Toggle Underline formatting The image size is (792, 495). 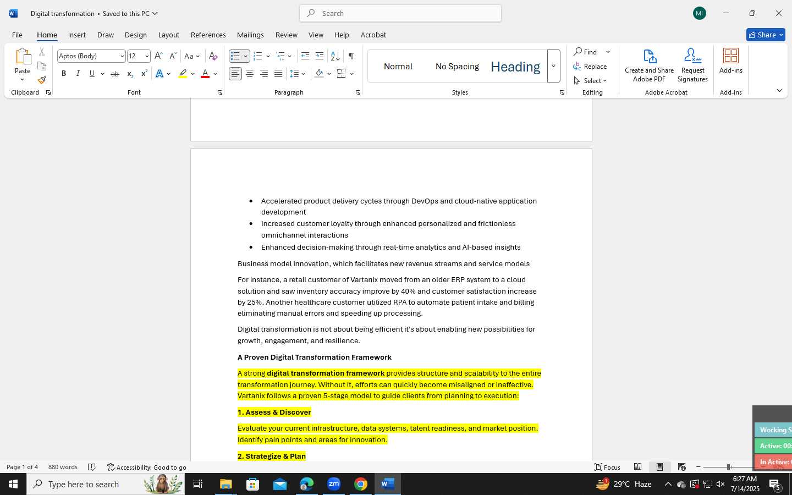tap(92, 74)
